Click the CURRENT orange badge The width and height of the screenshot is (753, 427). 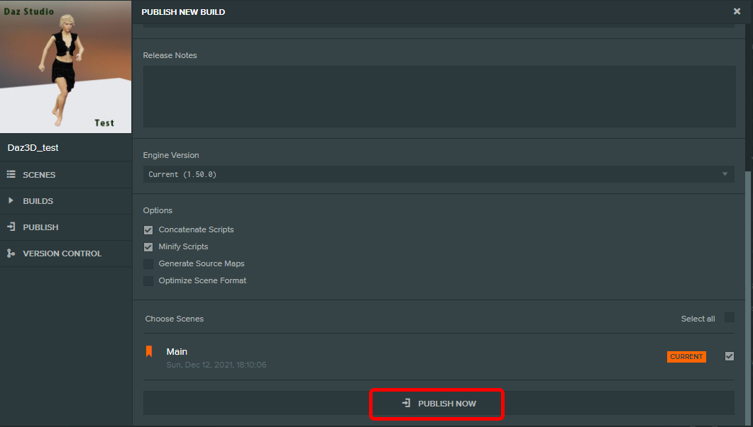pos(686,357)
